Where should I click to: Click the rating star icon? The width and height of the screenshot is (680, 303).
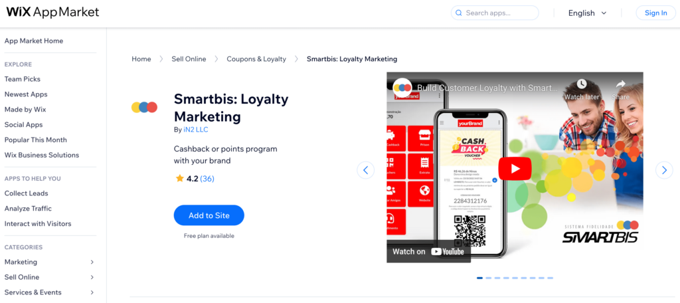(x=179, y=179)
